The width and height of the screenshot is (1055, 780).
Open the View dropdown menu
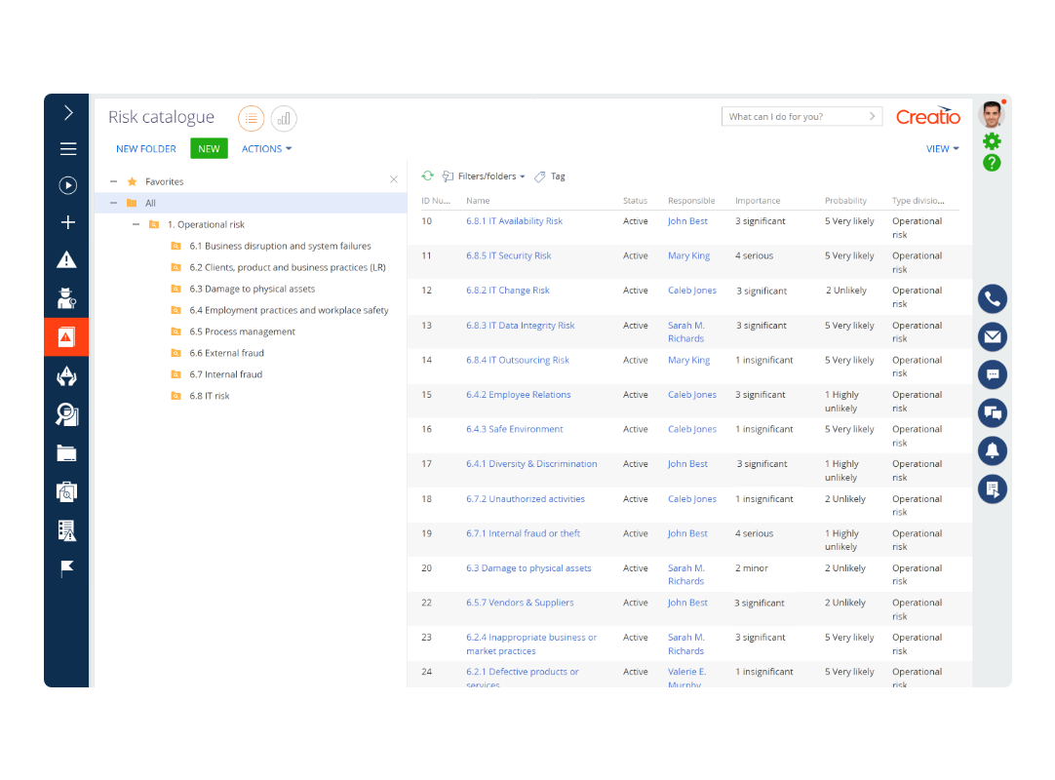pos(942,149)
